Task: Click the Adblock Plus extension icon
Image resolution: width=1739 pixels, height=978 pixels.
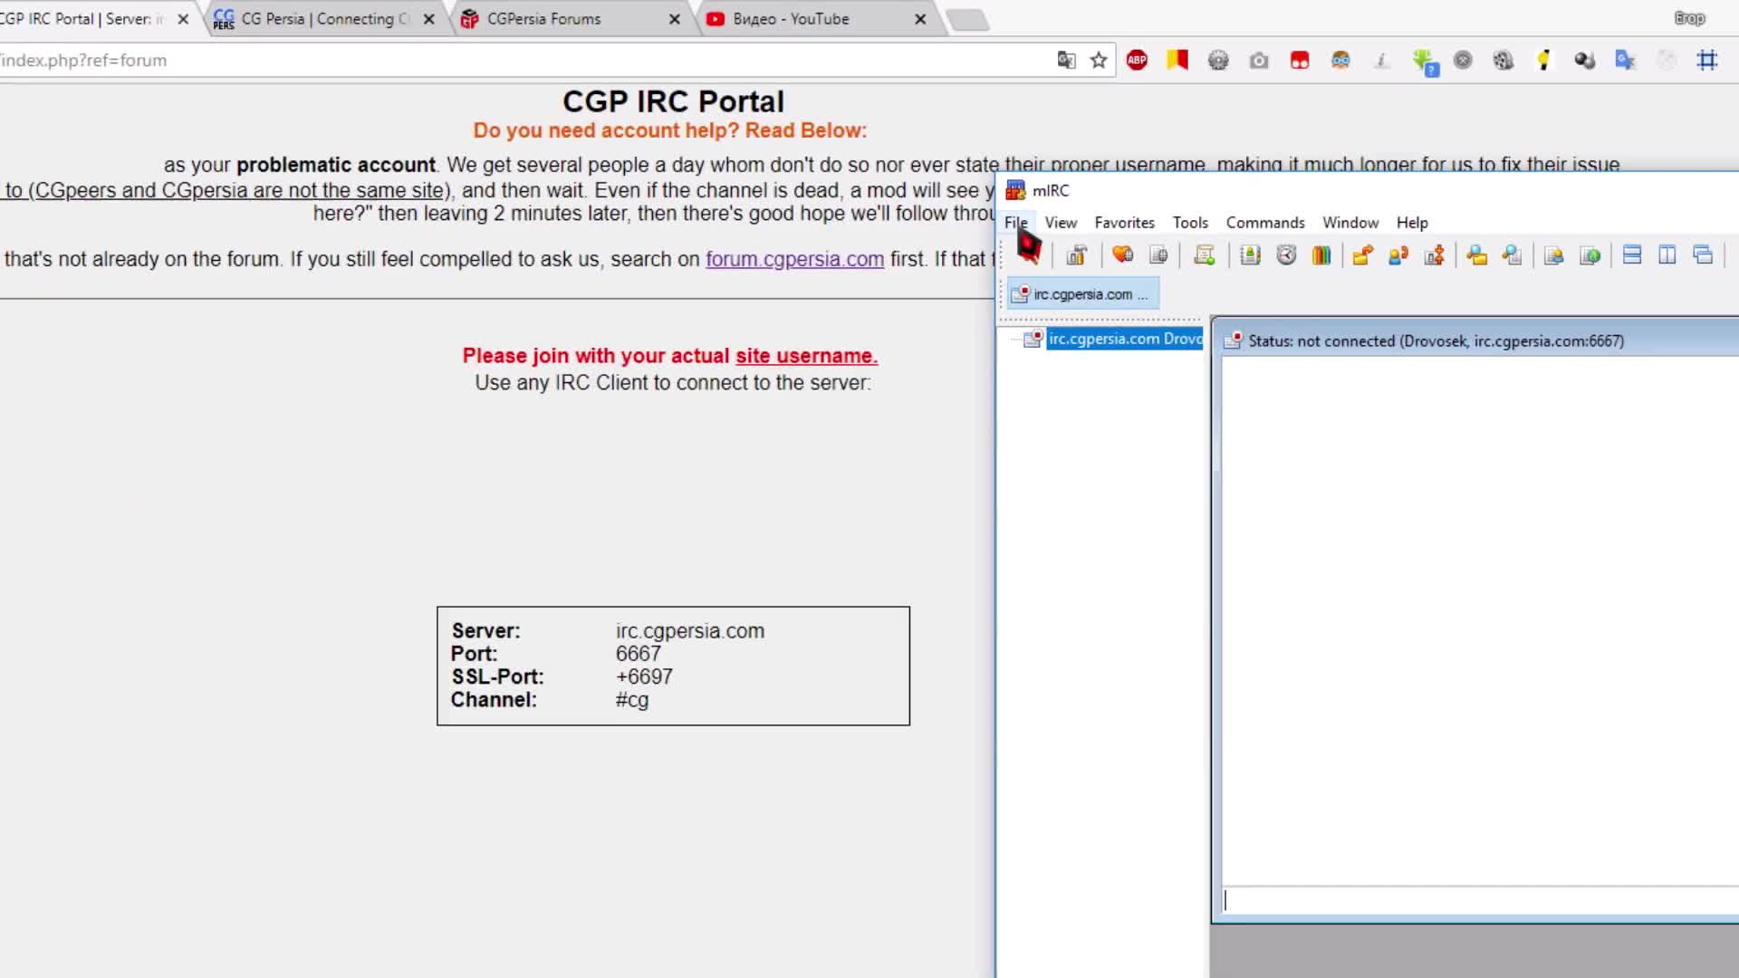Action: [x=1137, y=61]
